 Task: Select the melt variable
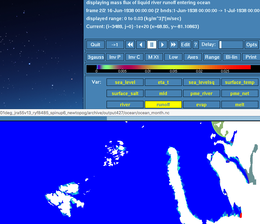click(x=240, y=105)
